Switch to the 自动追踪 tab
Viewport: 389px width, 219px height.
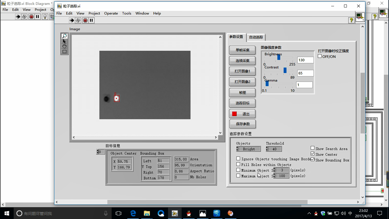point(257,37)
